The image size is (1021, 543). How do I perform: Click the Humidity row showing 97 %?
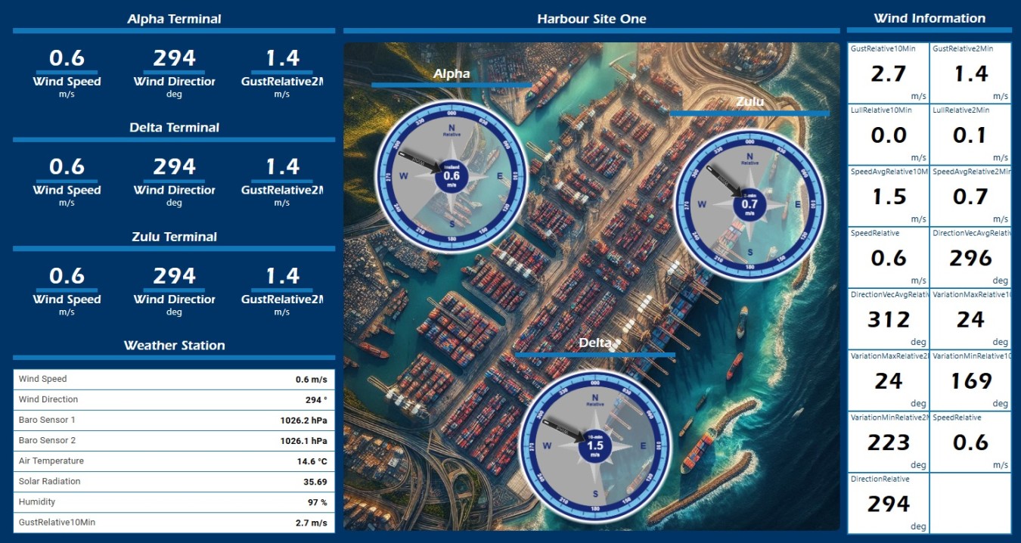173,501
